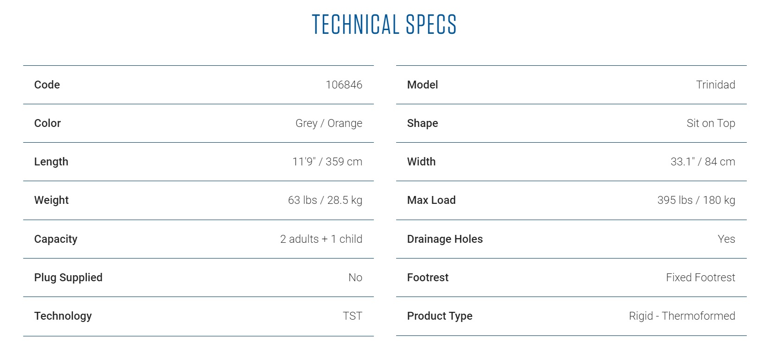770x341 pixels.
Task: Click the Plug Supplied label
Action: tap(68, 278)
